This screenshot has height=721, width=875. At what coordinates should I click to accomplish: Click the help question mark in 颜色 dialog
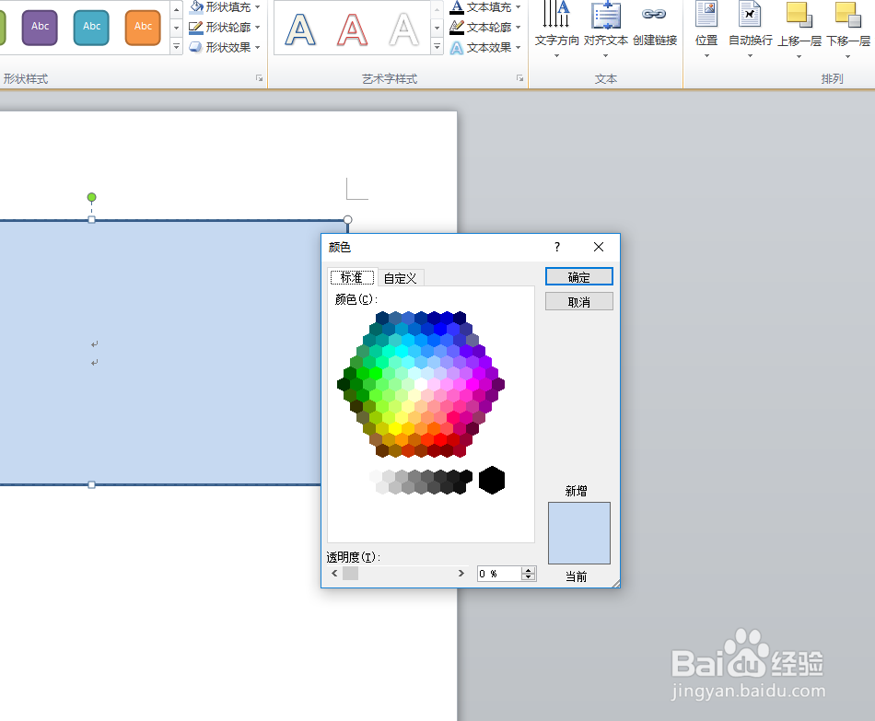click(557, 247)
